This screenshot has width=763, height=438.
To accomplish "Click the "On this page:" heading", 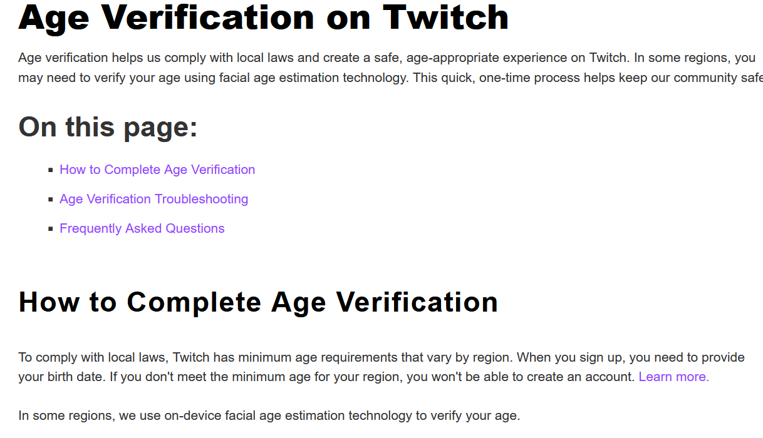I will point(108,127).
